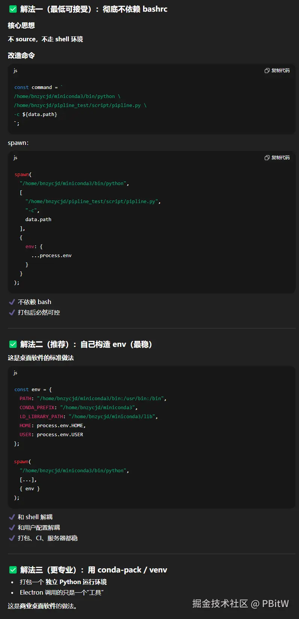Click the code line const command = `

(39, 87)
